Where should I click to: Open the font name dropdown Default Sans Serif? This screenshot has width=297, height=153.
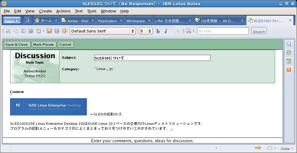coord(133,31)
